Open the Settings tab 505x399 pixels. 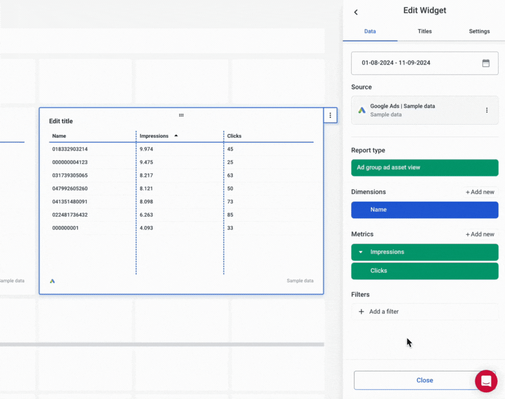[x=478, y=31]
